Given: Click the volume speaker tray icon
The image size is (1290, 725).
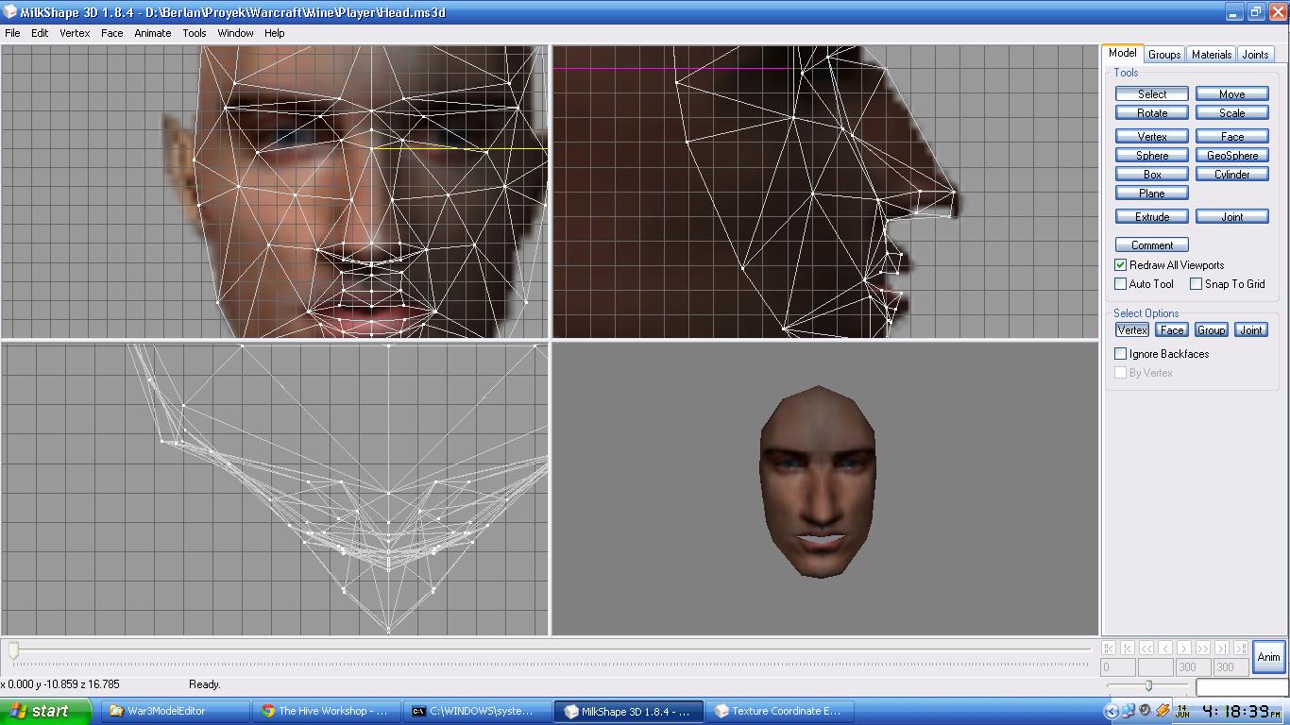Looking at the screenshot, I should pos(1145,711).
